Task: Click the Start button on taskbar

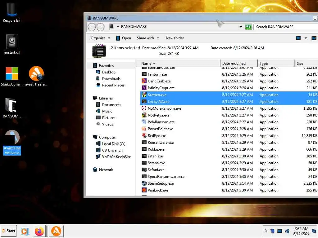Action: (x=9, y=231)
